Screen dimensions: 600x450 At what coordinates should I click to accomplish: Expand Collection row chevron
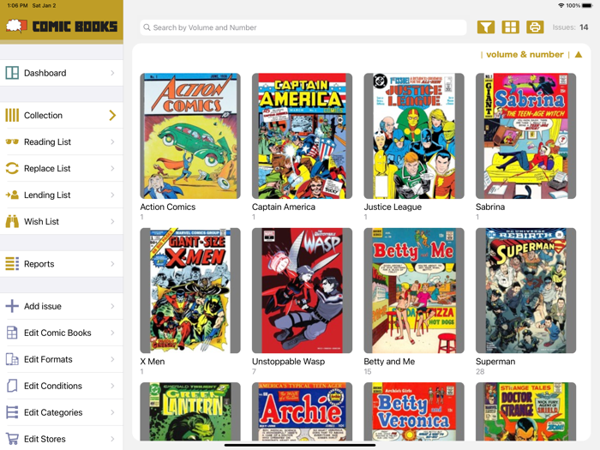[x=112, y=115]
